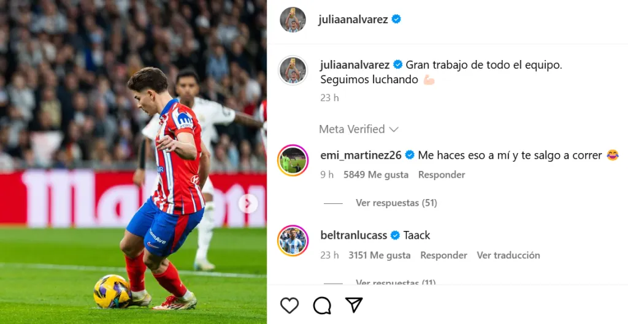Image resolution: width=628 pixels, height=324 pixels.
Task: Share the post via paper plane icon
Action: [354, 305]
